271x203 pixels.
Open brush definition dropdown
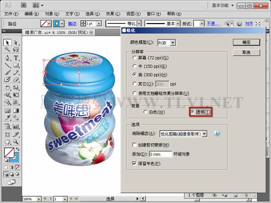(178, 23)
